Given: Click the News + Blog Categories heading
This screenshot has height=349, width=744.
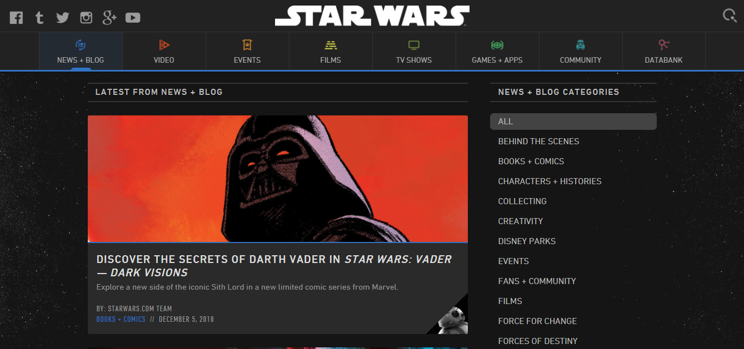Looking at the screenshot, I should click(558, 92).
